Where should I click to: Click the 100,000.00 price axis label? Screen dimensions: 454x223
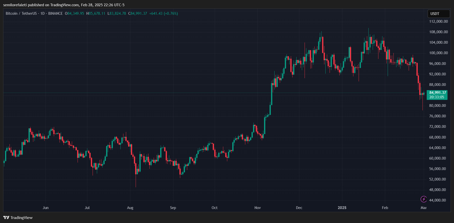click(x=438, y=53)
